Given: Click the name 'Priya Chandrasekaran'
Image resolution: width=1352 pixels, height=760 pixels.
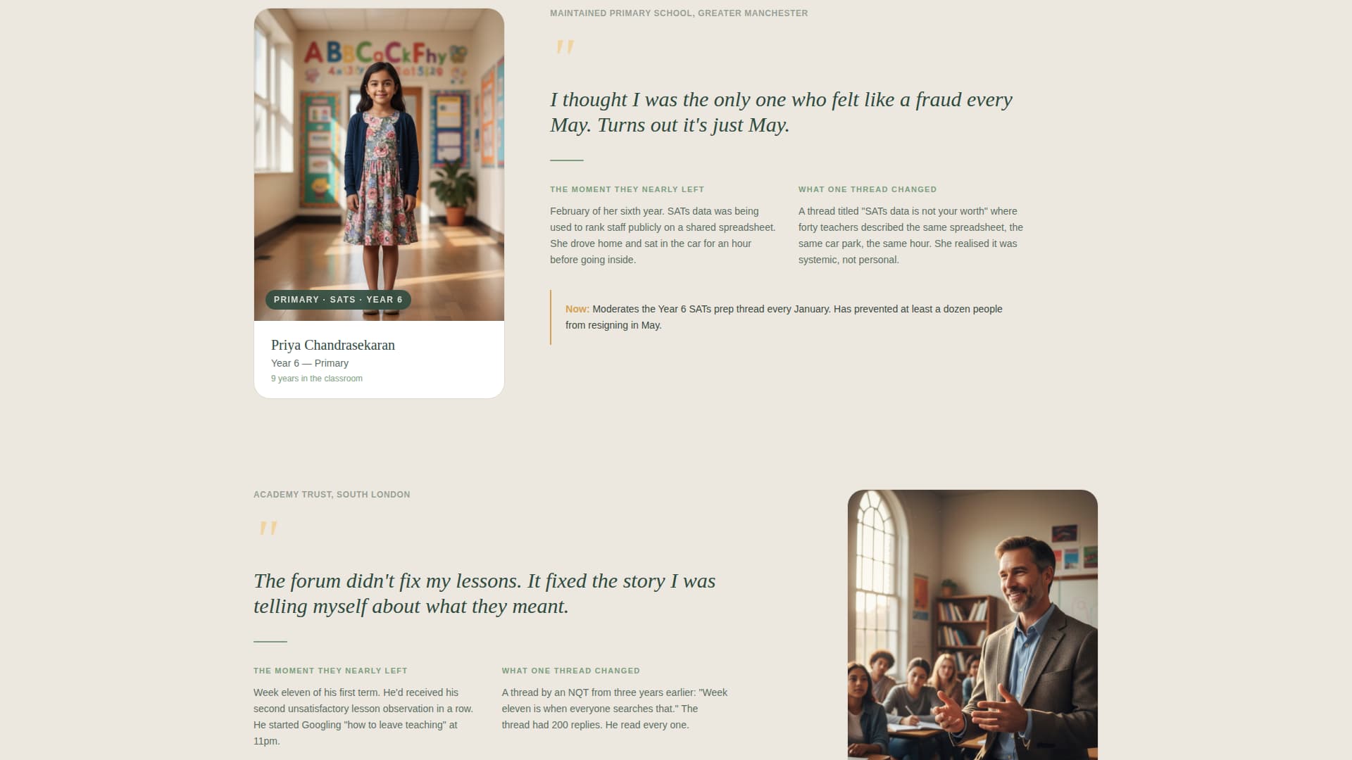Looking at the screenshot, I should (x=332, y=345).
